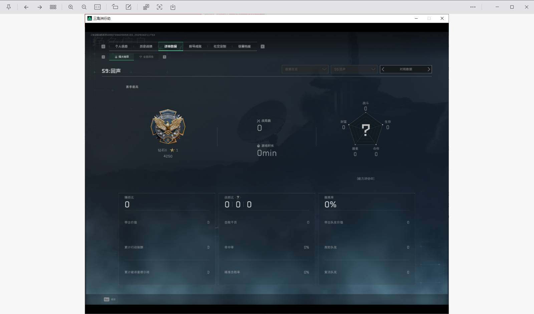
Task: Click the right arrow of 对局数据 switcher
Action: (429, 69)
